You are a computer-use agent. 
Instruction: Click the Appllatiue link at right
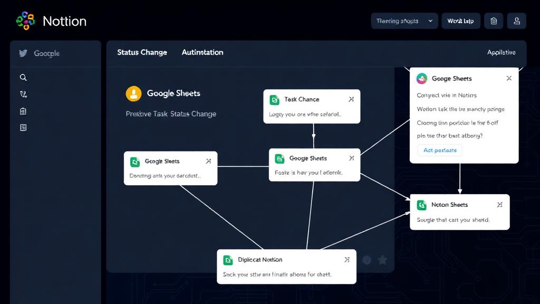coord(501,52)
